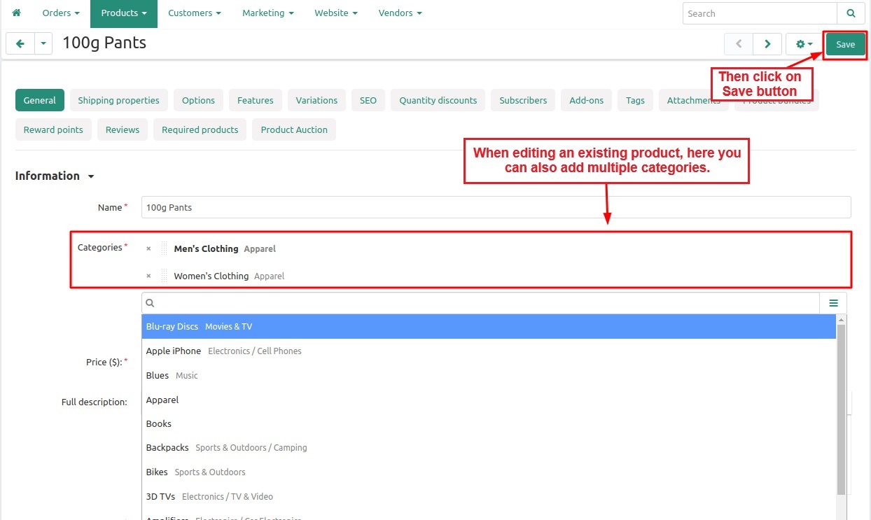
Task: Go to next product with right chevron
Action: [767, 44]
